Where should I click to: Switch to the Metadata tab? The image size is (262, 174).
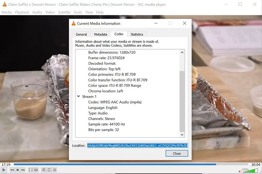coord(100,34)
